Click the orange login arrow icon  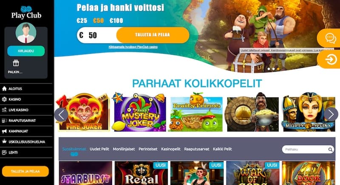click(x=331, y=59)
